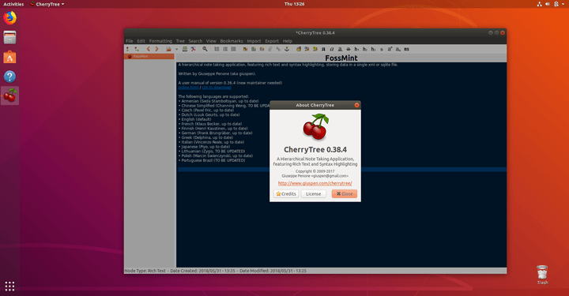Insert an anchor via anchor icon
Viewport: 569px width, 296px height.
coord(287,49)
